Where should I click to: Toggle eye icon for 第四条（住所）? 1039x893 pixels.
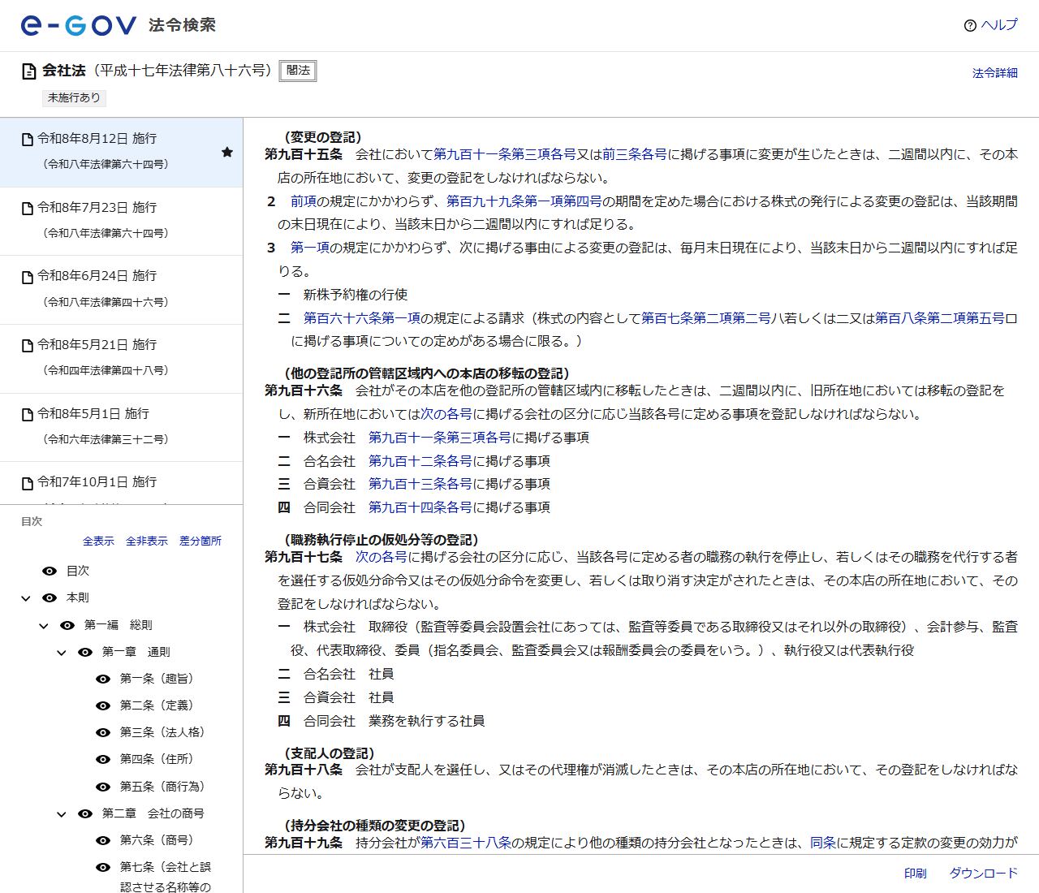click(103, 760)
